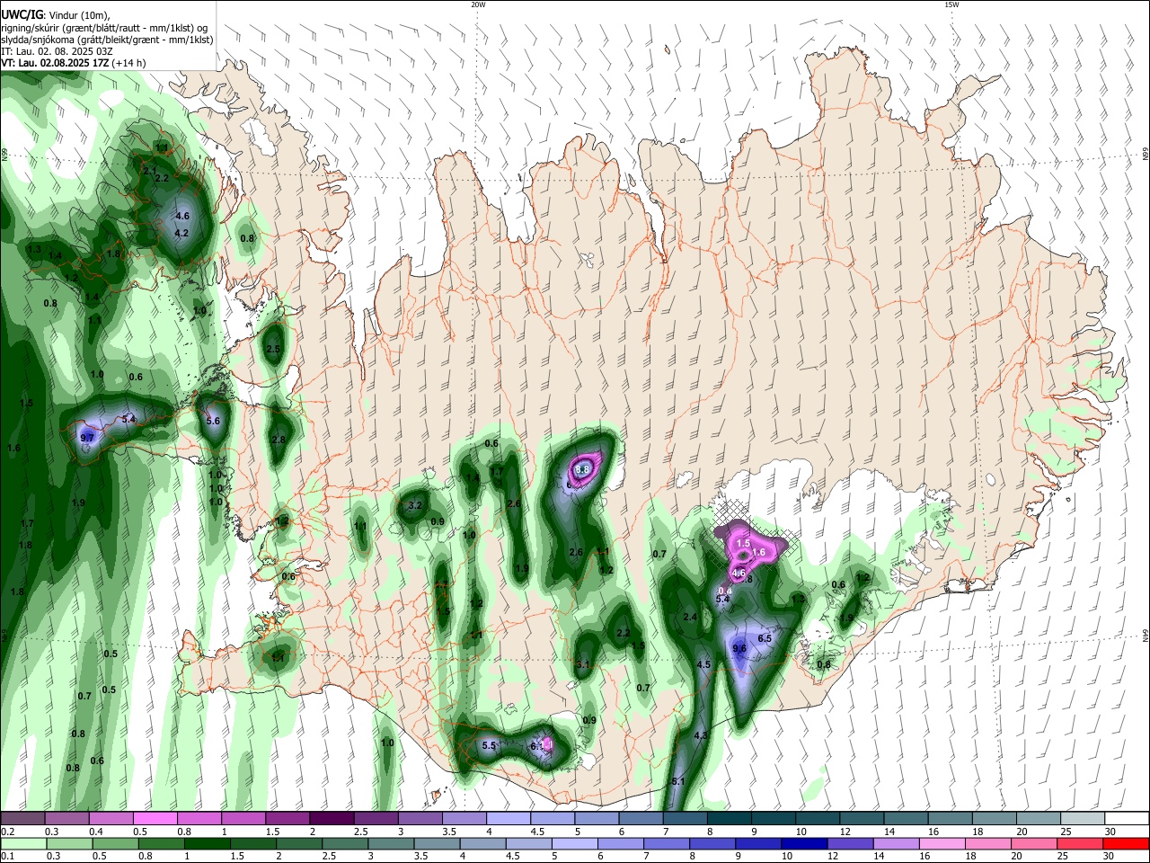Image resolution: width=1150 pixels, height=863 pixels.
Task: Click the 2.1 precipitation value
Action: [150, 170]
